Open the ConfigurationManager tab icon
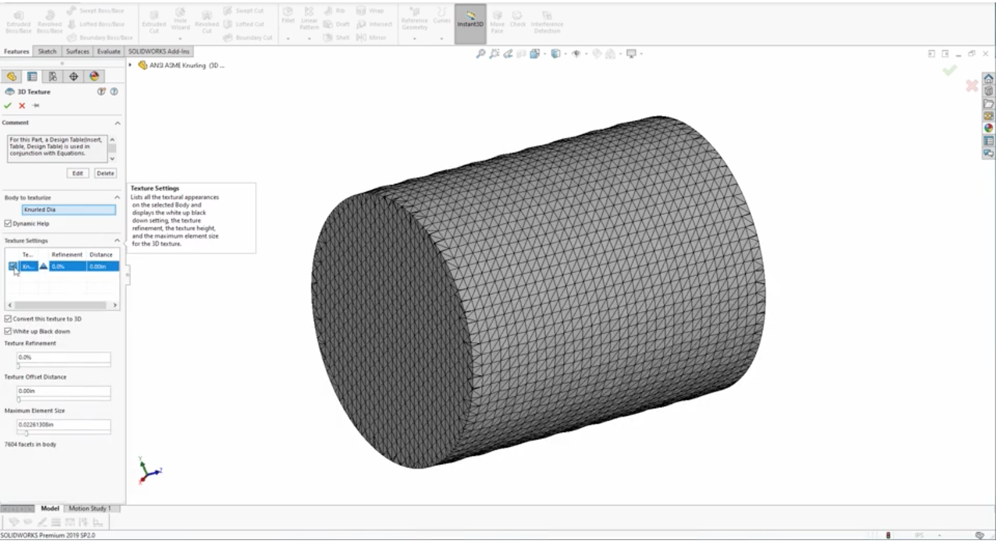996x545 pixels. (53, 76)
